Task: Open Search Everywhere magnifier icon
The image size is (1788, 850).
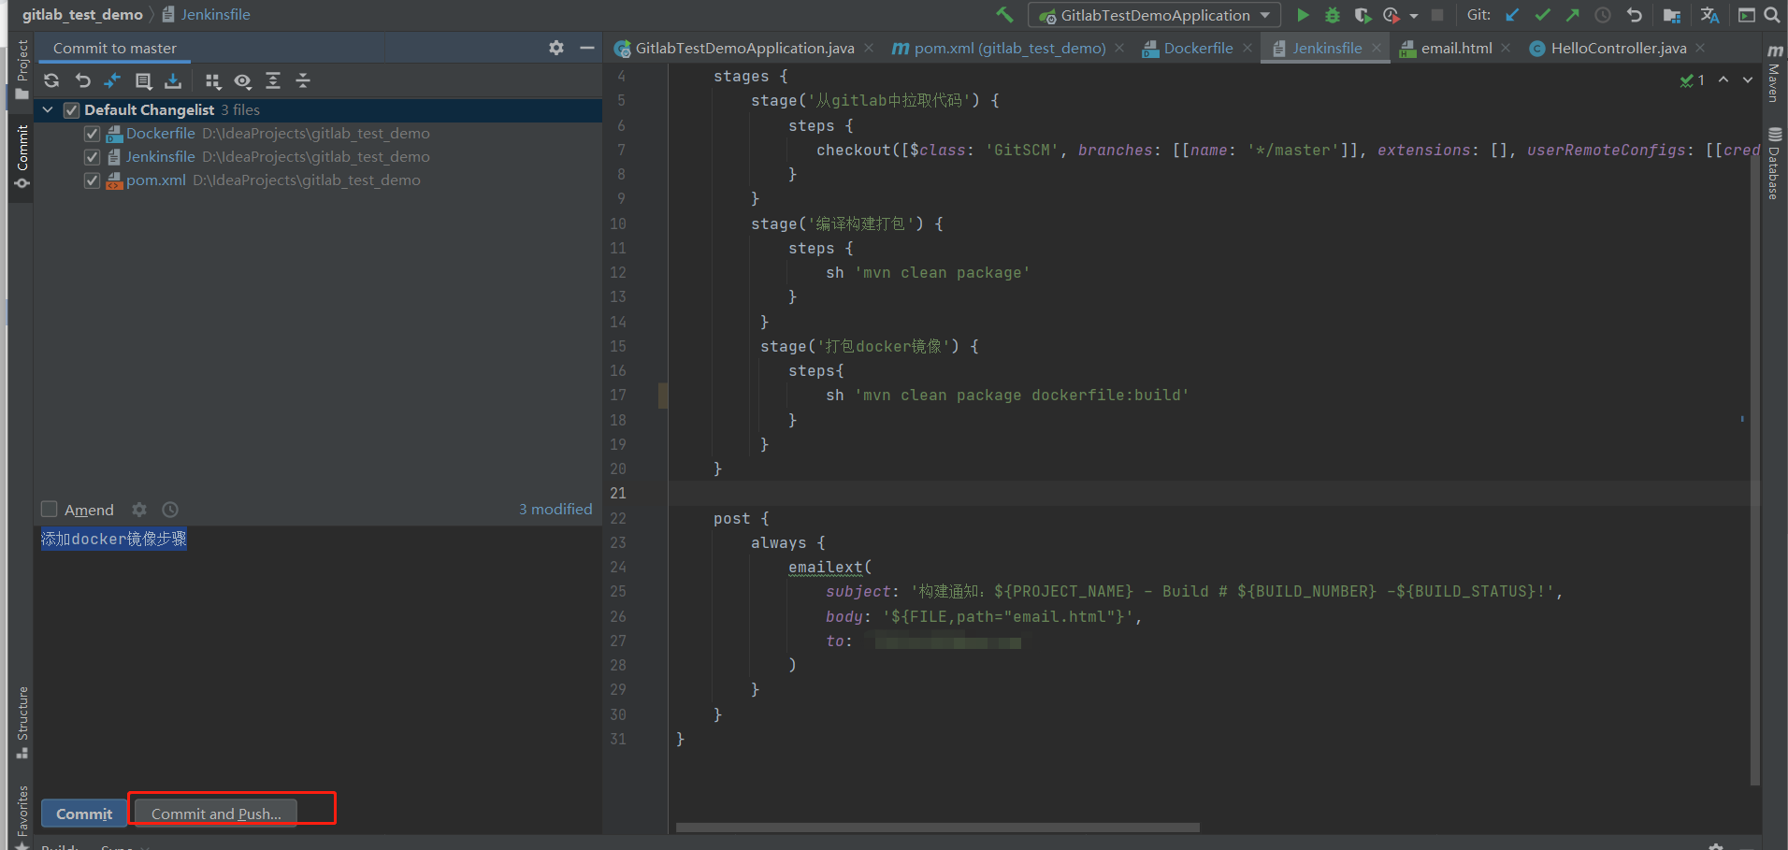Action: (1772, 15)
